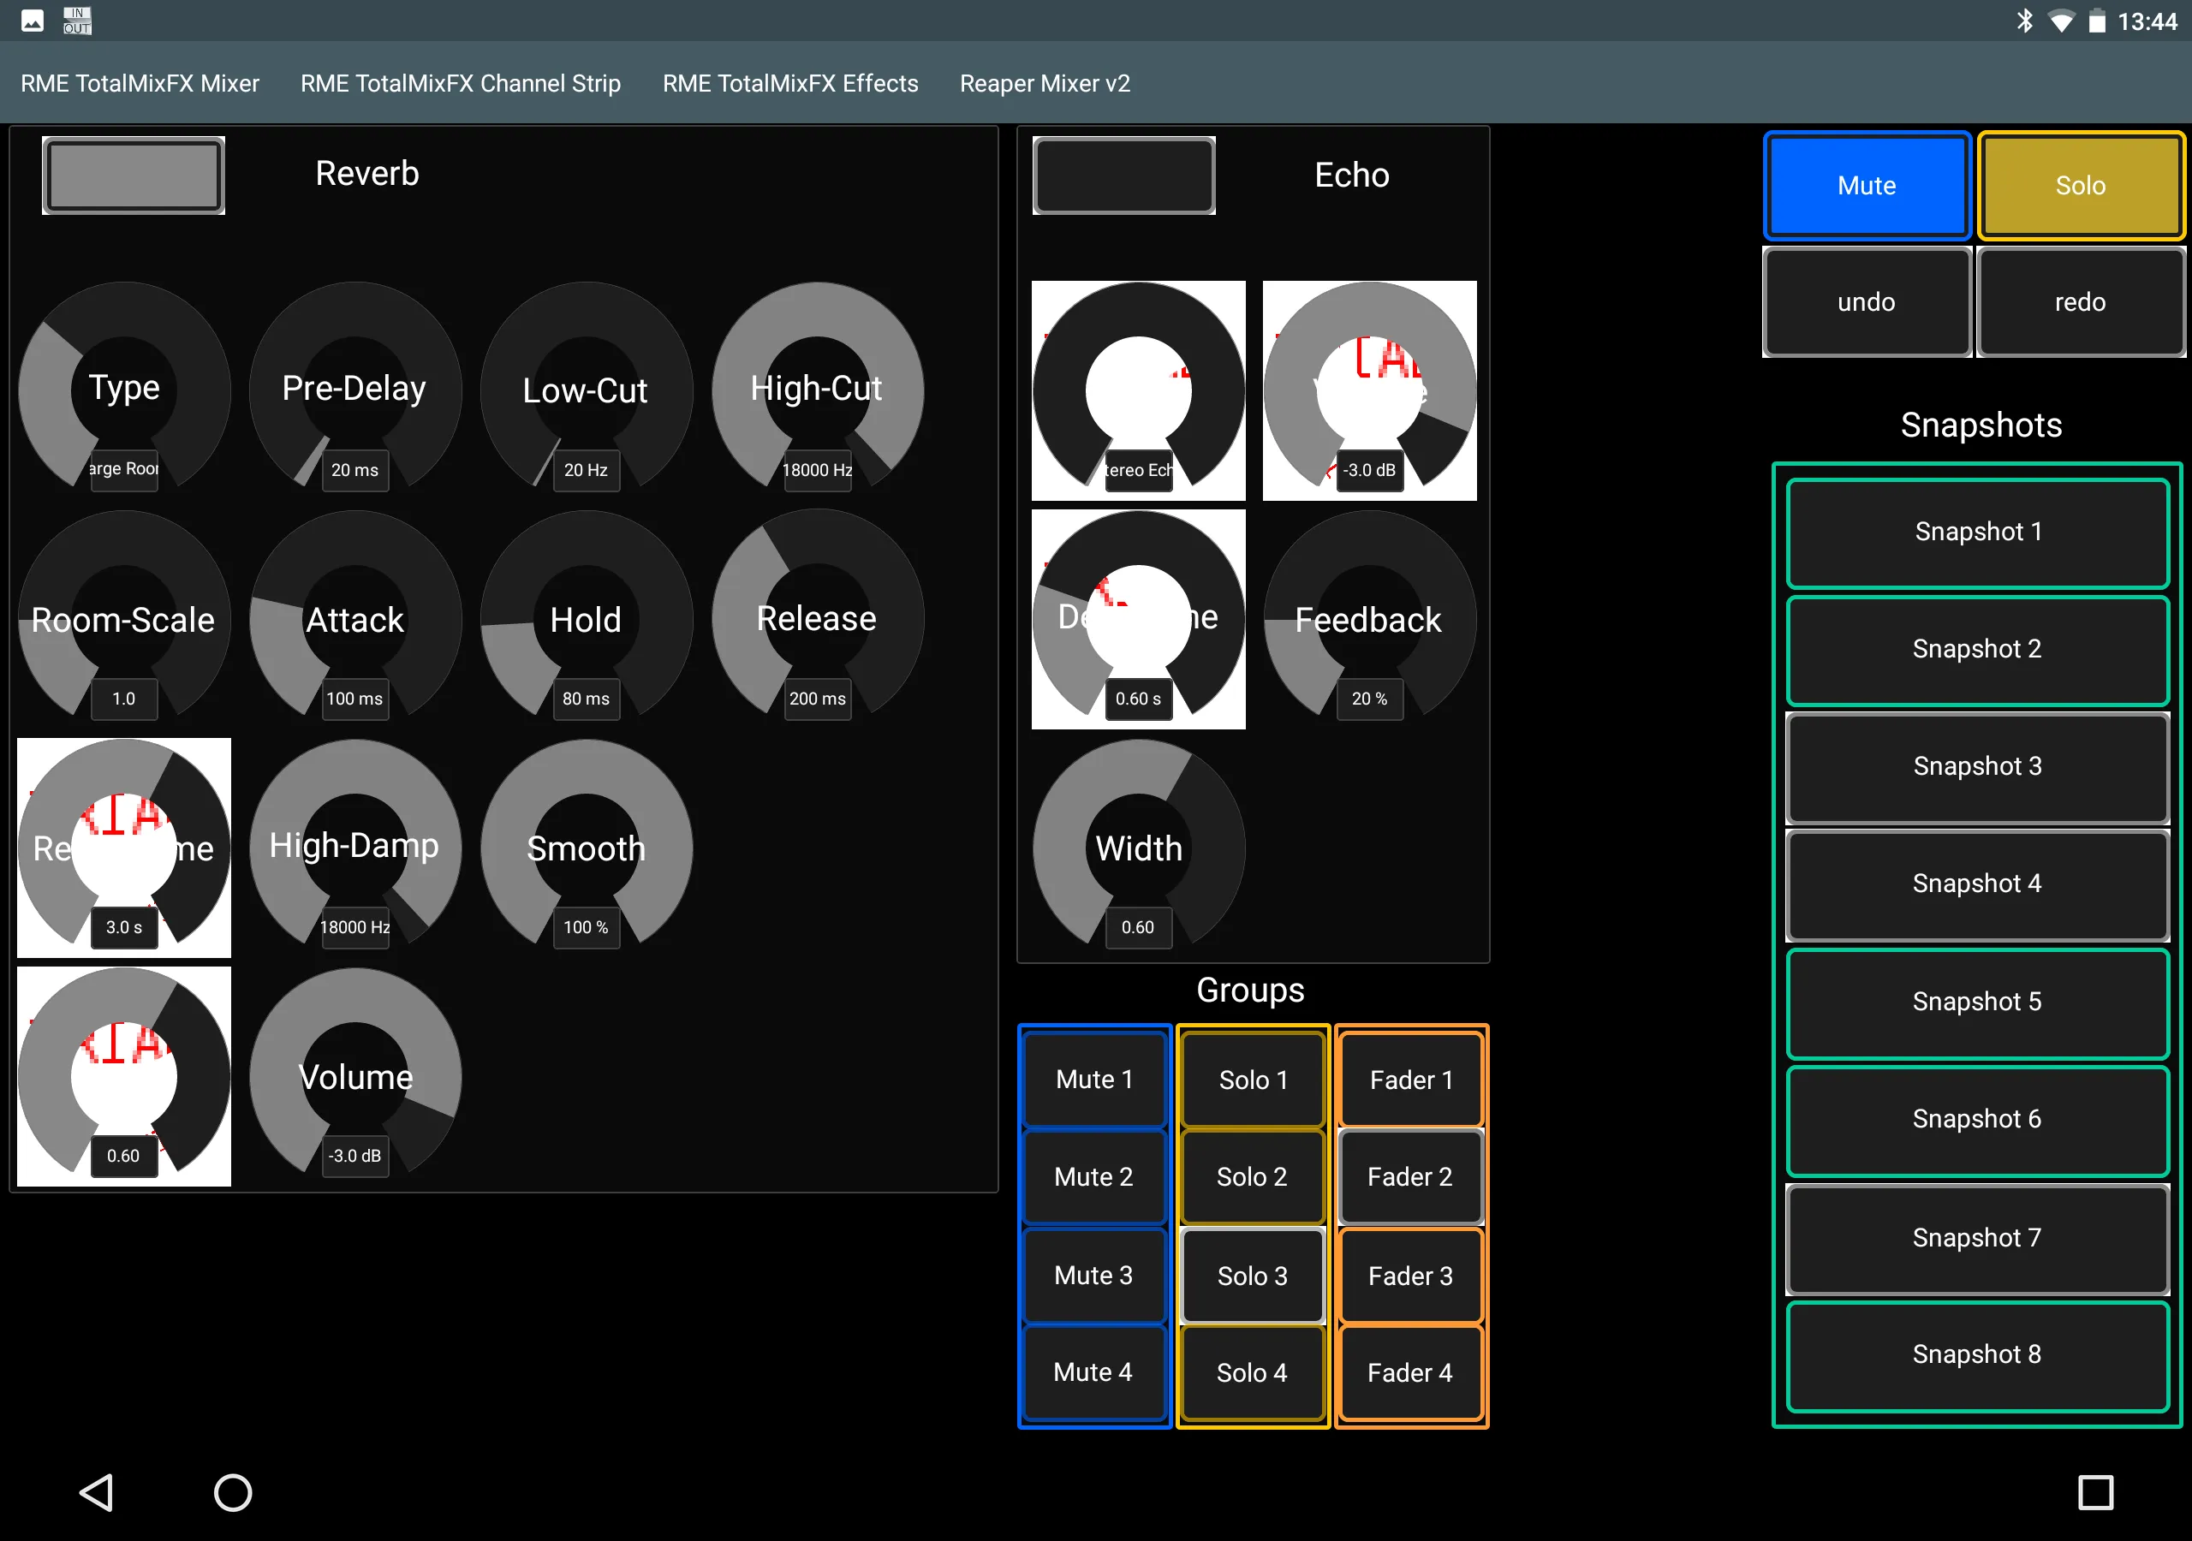This screenshot has width=2192, height=1541.
Task: Adjust the Pre-Delay knob
Action: [352, 389]
